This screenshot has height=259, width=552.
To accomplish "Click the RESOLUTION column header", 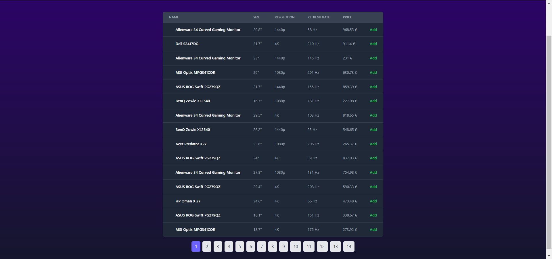I will [284, 17].
